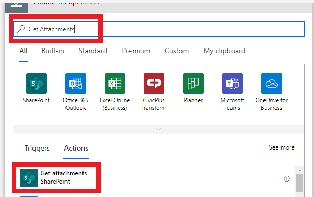Choose the Excel Online (Business) connector

[115, 84]
